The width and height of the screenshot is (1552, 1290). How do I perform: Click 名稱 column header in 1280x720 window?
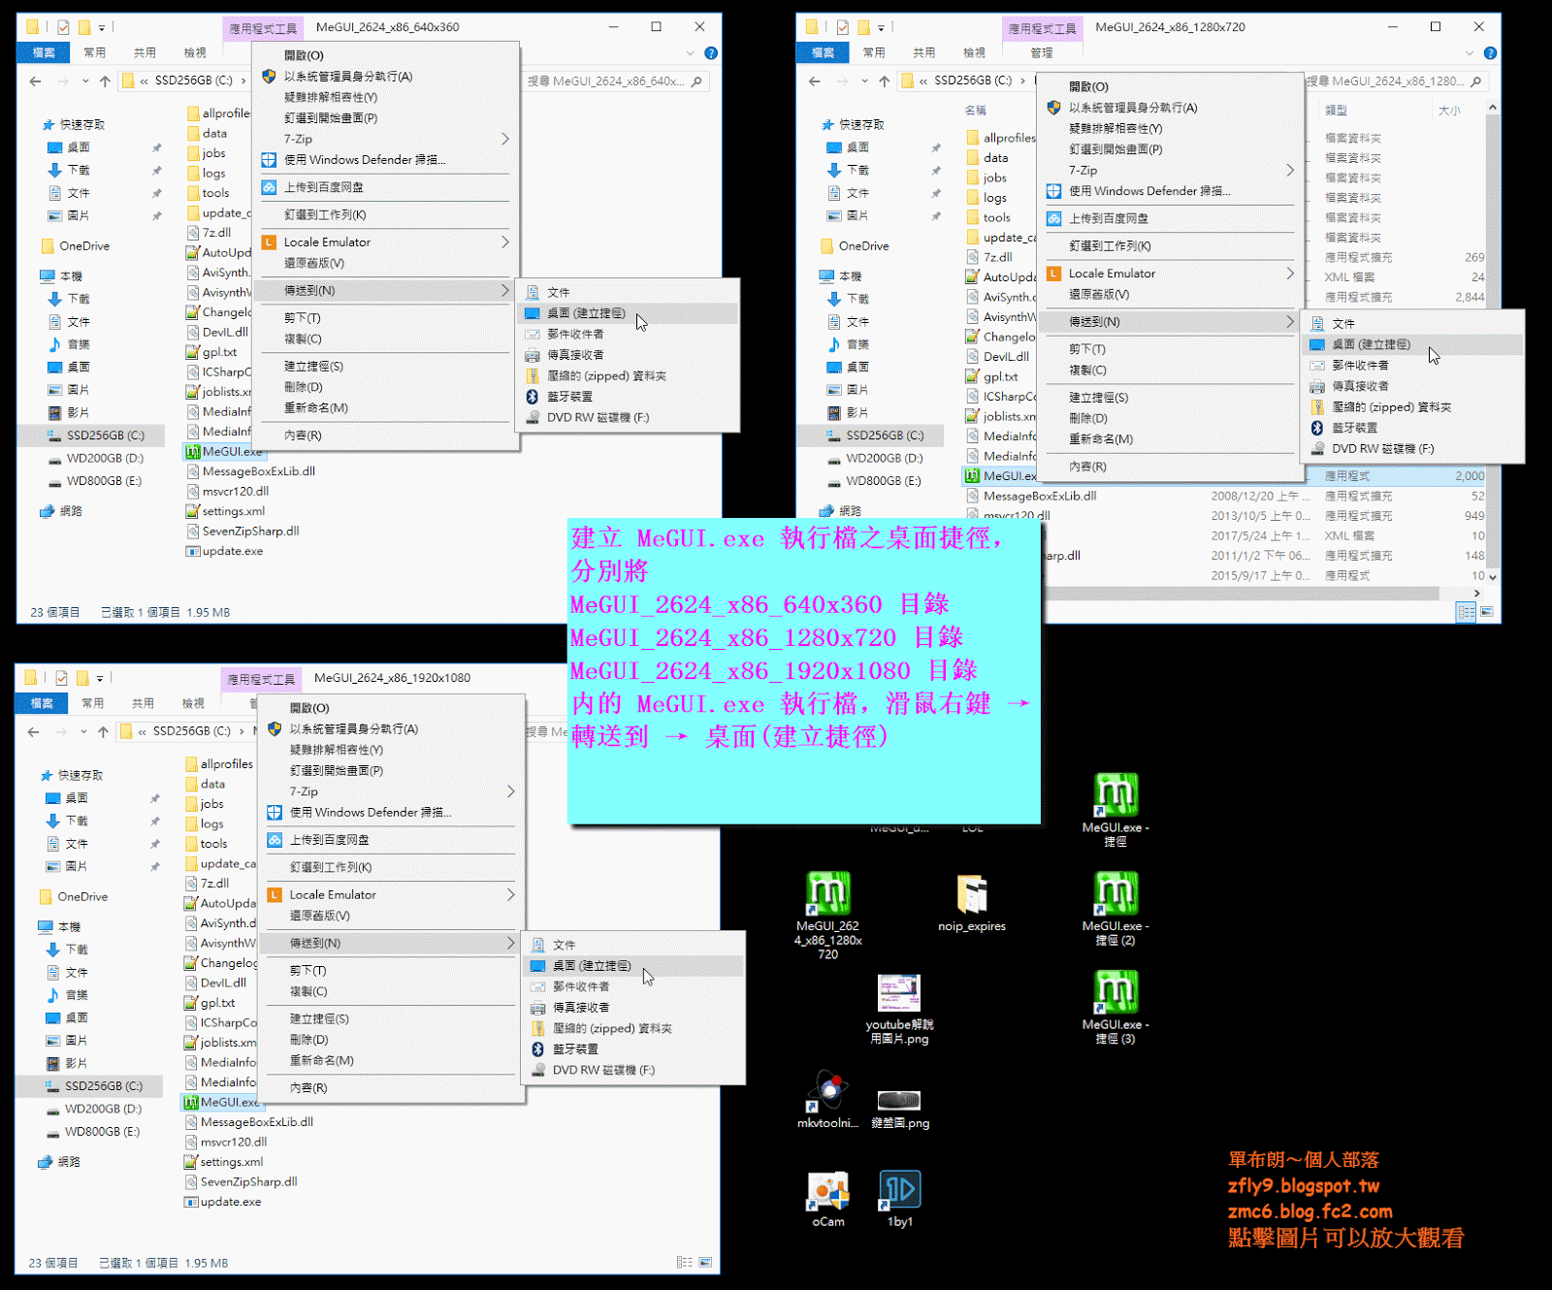(x=976, y=111)
